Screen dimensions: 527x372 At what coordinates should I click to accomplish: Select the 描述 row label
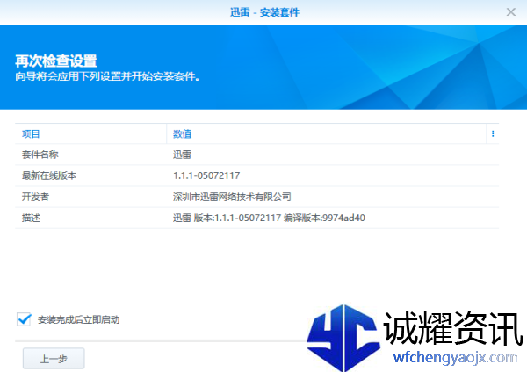(x=31, y=218)
